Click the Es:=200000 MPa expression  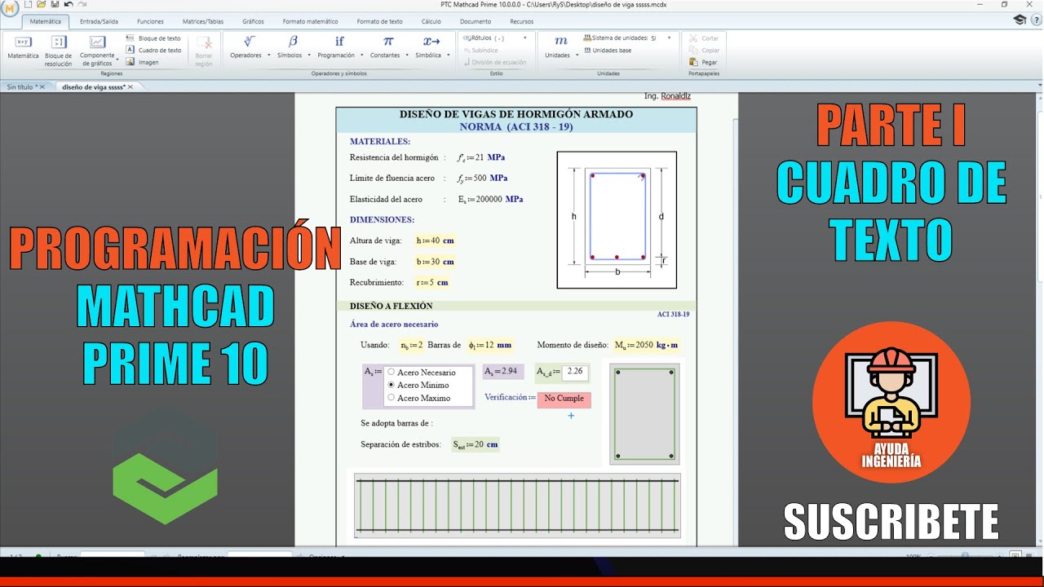click(490, 199)
